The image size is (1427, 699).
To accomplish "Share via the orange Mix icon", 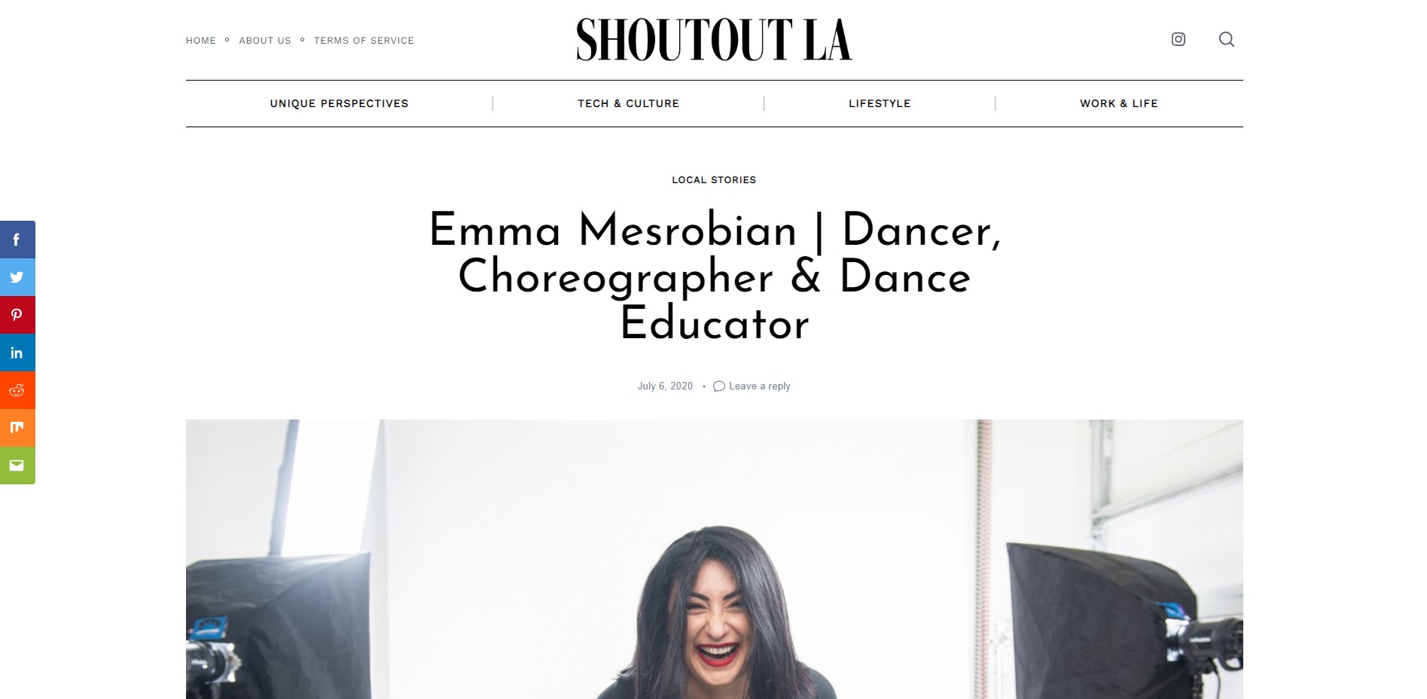I will point(17,428).
